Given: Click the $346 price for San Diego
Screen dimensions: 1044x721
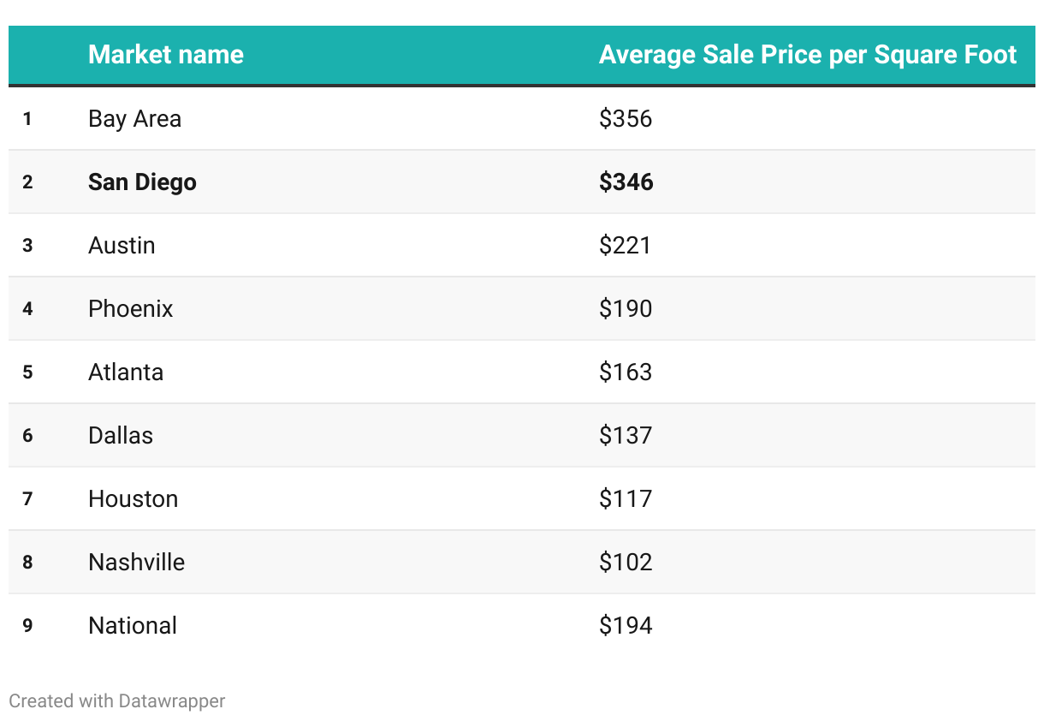Looking at the screenshot, I should point(626,182).
